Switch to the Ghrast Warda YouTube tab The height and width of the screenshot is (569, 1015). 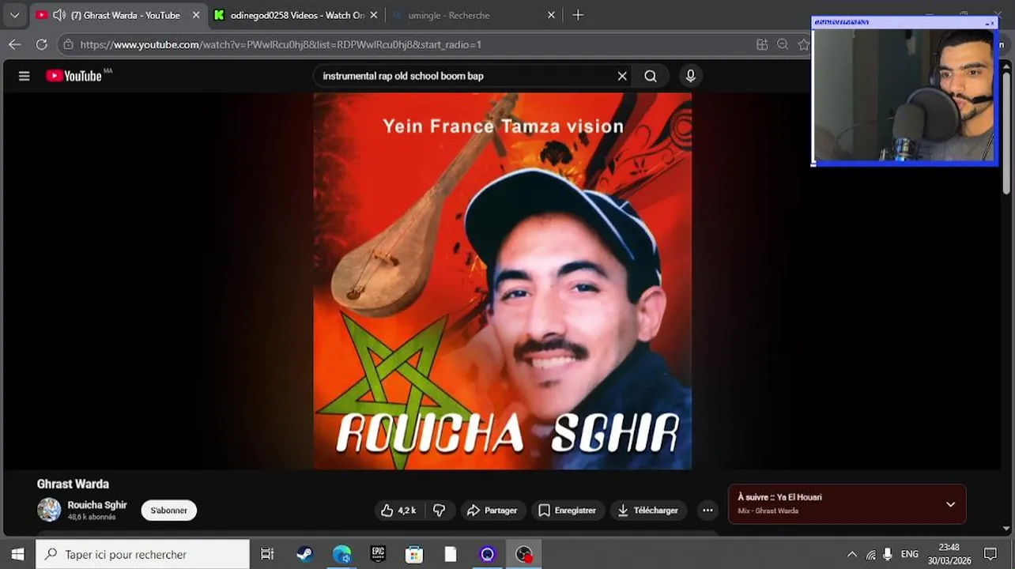(x=119, y=15)
